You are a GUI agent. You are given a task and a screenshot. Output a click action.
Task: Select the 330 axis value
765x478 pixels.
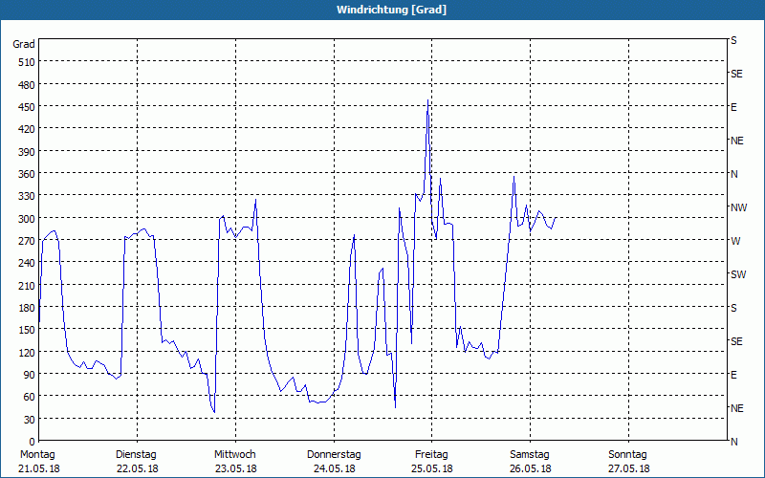tap(27, 196)
